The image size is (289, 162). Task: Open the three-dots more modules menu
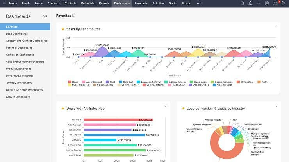[x=198, y=3]
